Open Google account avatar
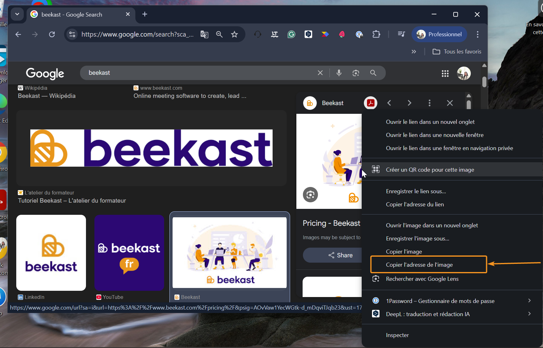The height and width of the screenshot is (348, 543). point(464,73)
